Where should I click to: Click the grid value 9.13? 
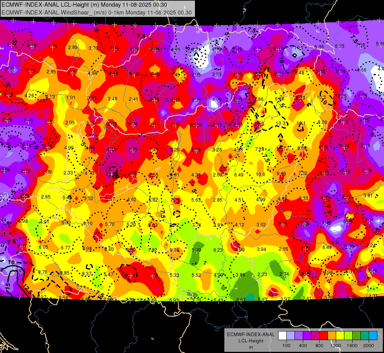[343, 122]
